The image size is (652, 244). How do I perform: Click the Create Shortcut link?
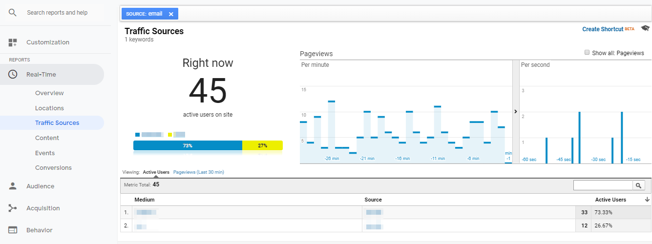tap(603, 29)
